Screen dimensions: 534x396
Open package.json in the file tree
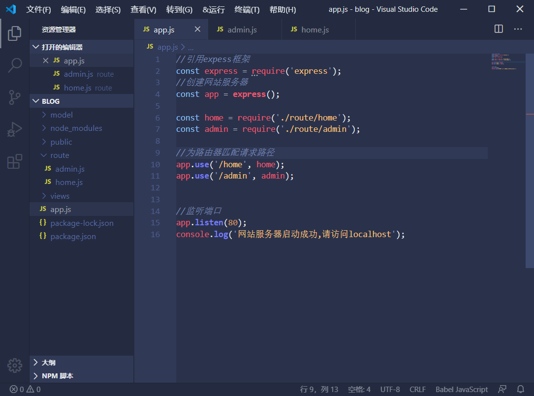click(73, 236)
